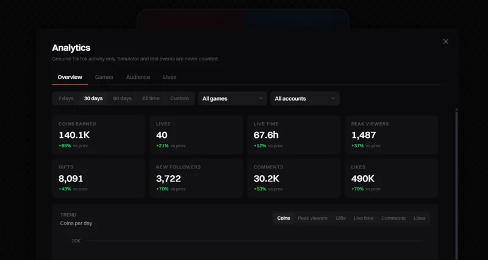Show Gifts trend metric
Viewport: 488px width, 260px height.
340,218
